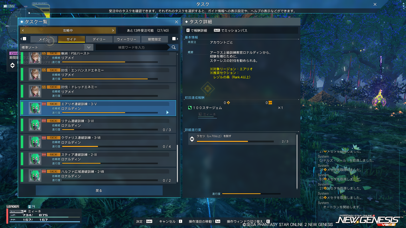Image resolution: width=406 pixels, height=228 pixels.
Task: Select the リテム連破訓練・3-VI task
Action: (x=98, y=125)
